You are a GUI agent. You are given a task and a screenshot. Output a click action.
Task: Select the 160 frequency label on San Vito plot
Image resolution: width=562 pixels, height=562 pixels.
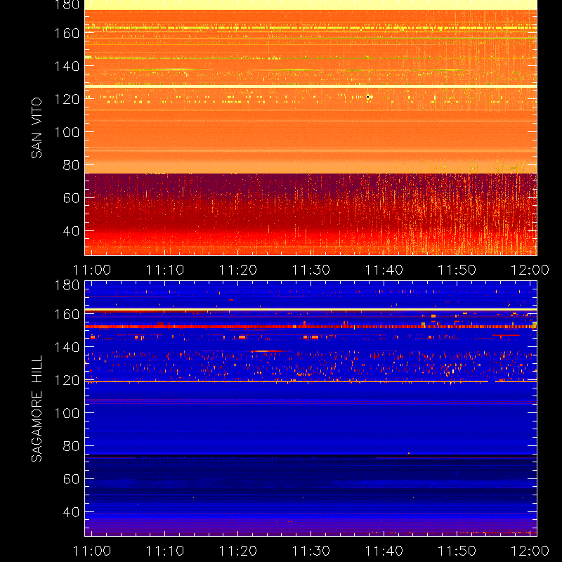pyautogui.click(x=67, y=33)
